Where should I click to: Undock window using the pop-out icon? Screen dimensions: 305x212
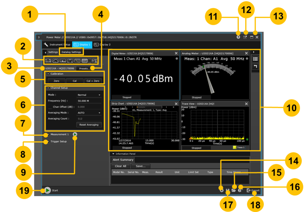coord(245,38)
